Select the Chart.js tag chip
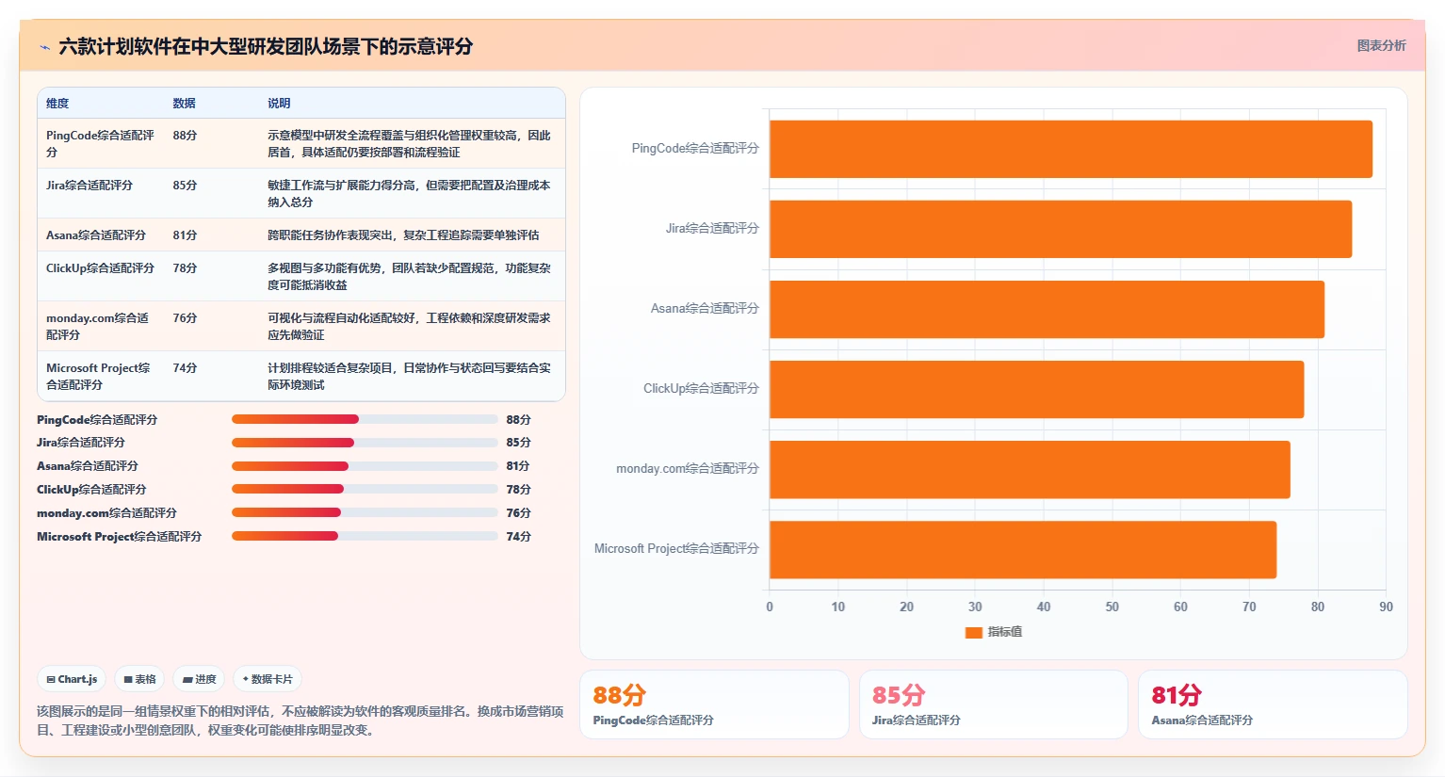 pyautogui.click(x=73, y=679)
